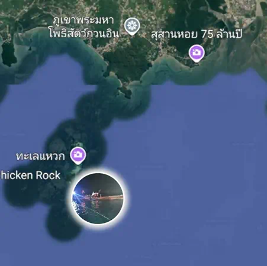Select the second line โพธิสัตว์กวนอิน of the temple label

point(84,33)
